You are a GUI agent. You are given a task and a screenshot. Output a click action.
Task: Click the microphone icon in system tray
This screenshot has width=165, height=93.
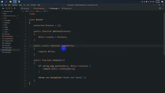coord(147,2)
